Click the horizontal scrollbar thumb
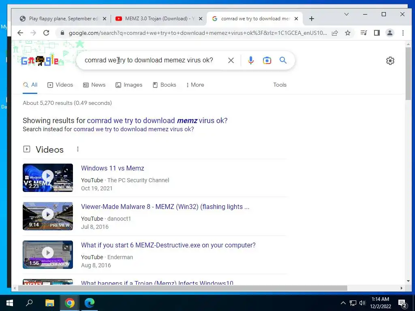Viewport: 415px width, 311px height. point(183,288)
